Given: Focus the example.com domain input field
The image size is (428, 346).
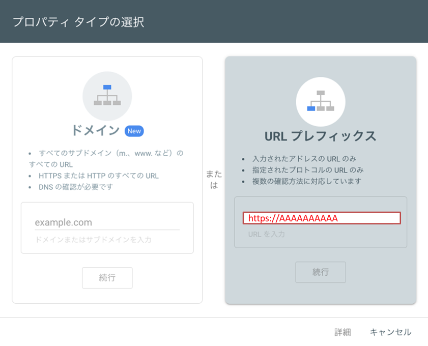Looking at the screenshot, I should 107,222.
